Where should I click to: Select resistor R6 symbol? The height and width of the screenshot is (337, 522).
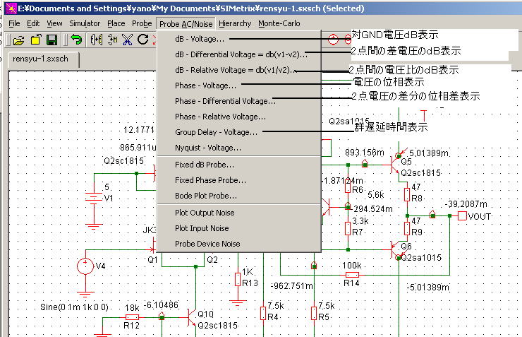tap(348, 187)
